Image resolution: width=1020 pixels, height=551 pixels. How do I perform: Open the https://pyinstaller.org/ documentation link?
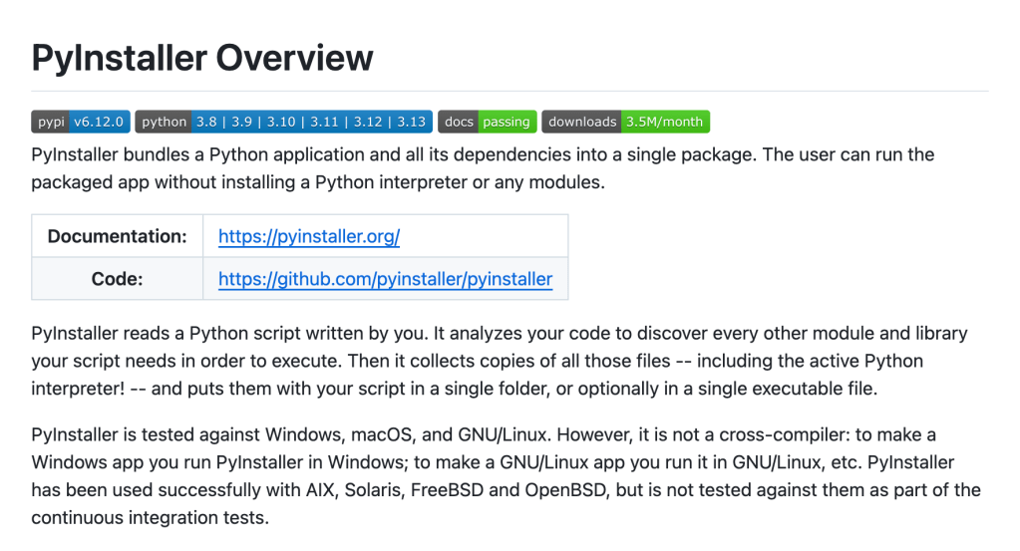click(x=309, y=237)
